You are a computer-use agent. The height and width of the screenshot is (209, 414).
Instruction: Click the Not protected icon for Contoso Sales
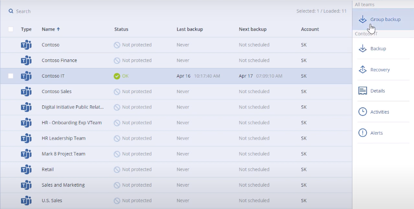pyautogui.click(x=117, y=92)
